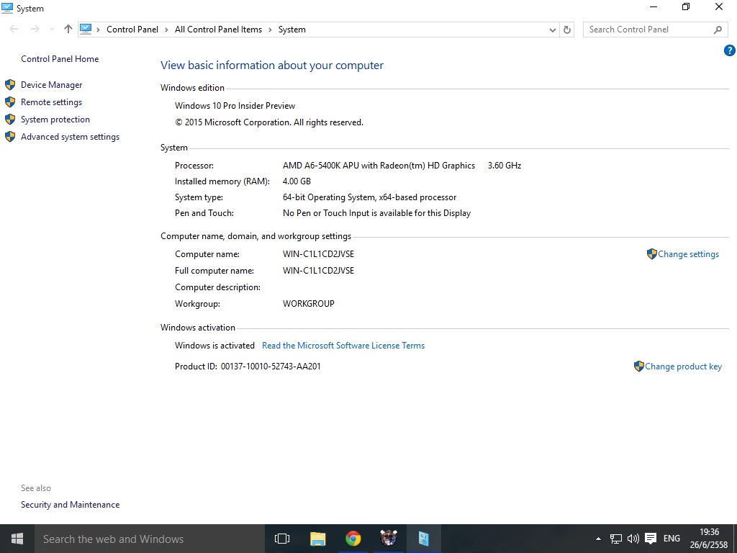Click shield icon beside Change settings
The width and height of the screenshot is (737, 553).
point(651,254)
